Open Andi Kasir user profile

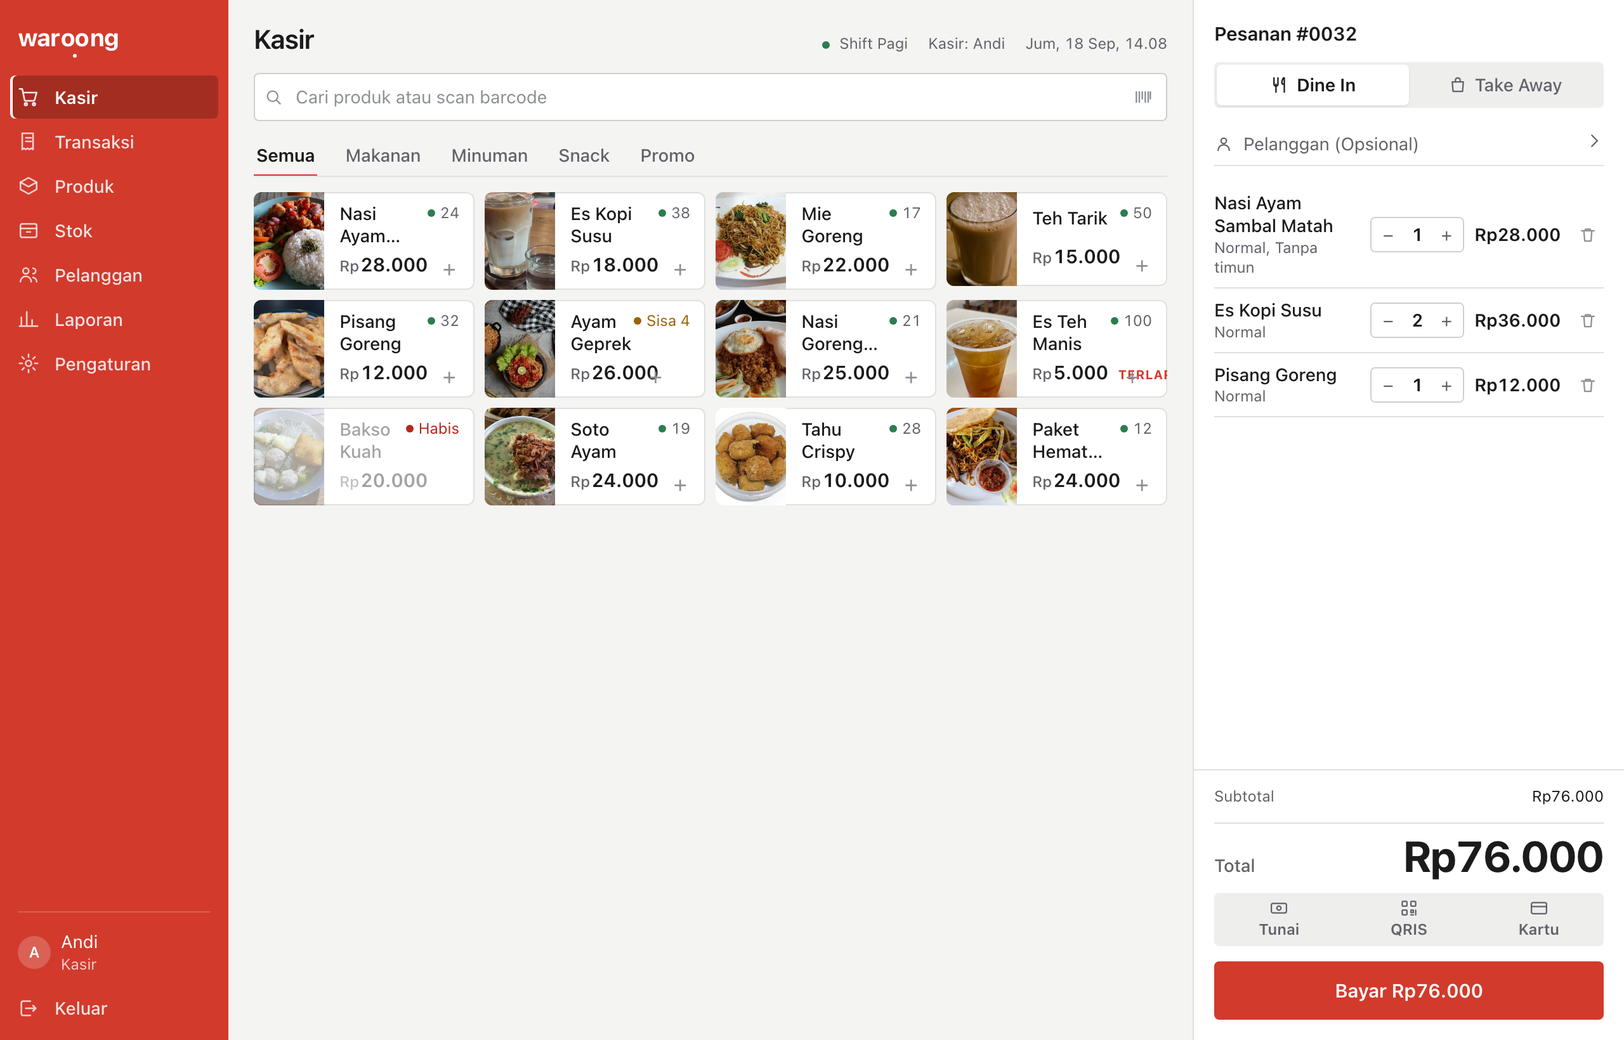pos(114,952)
